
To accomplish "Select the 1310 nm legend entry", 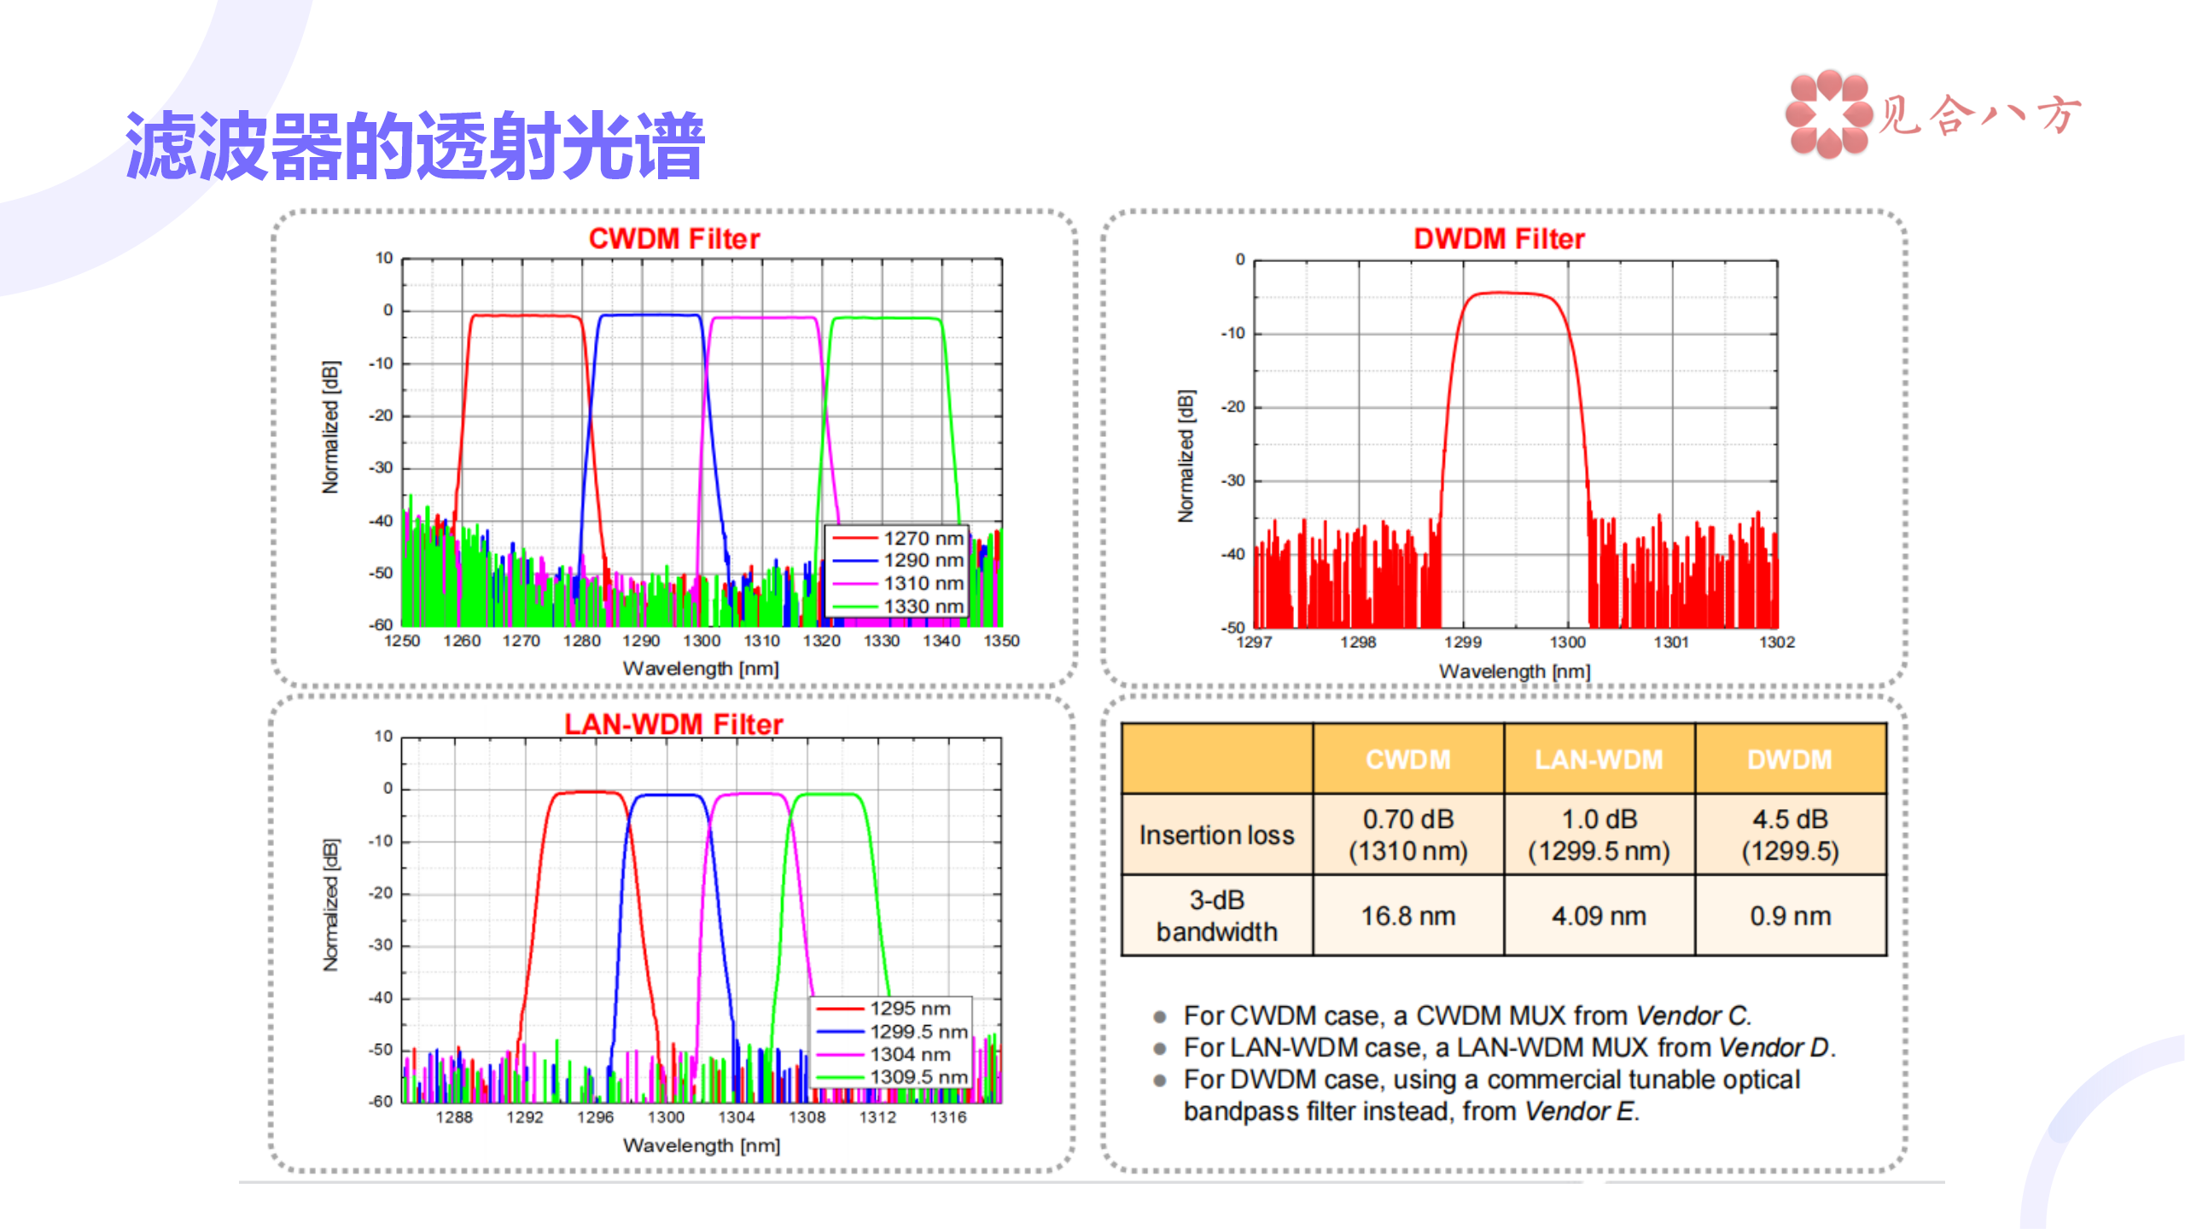I will pos(898,584).
